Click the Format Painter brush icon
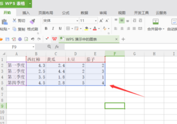This screenshot has width=177, height=124. click(32, 21)
